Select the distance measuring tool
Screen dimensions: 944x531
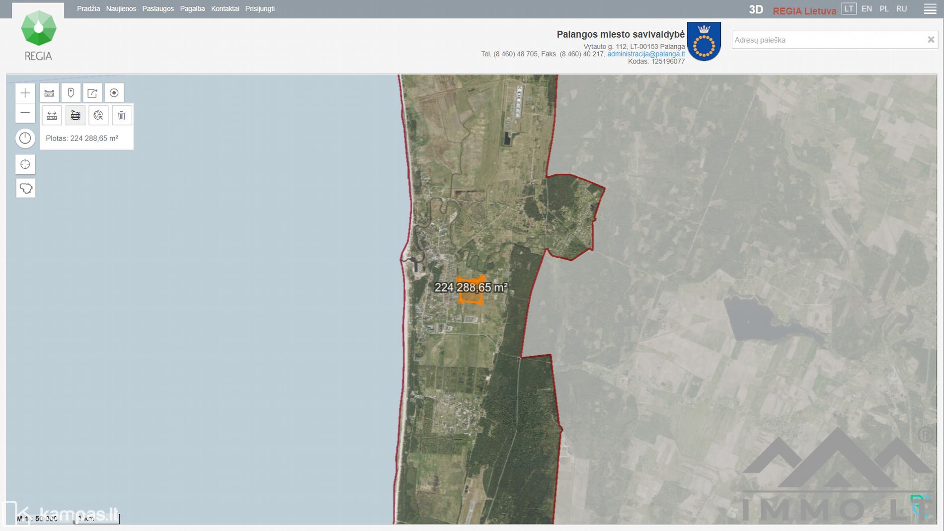[52, 116]
